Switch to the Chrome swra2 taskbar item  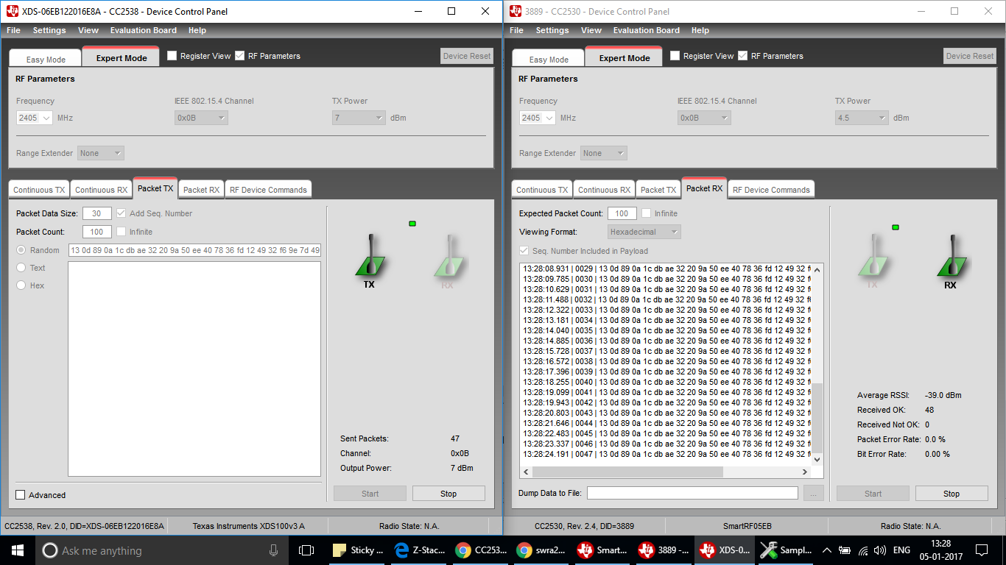pos(541,550)
